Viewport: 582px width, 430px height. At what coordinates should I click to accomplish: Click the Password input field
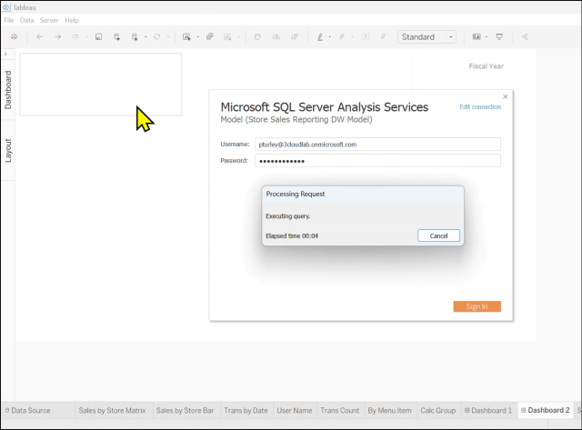(x=378, y=161)
